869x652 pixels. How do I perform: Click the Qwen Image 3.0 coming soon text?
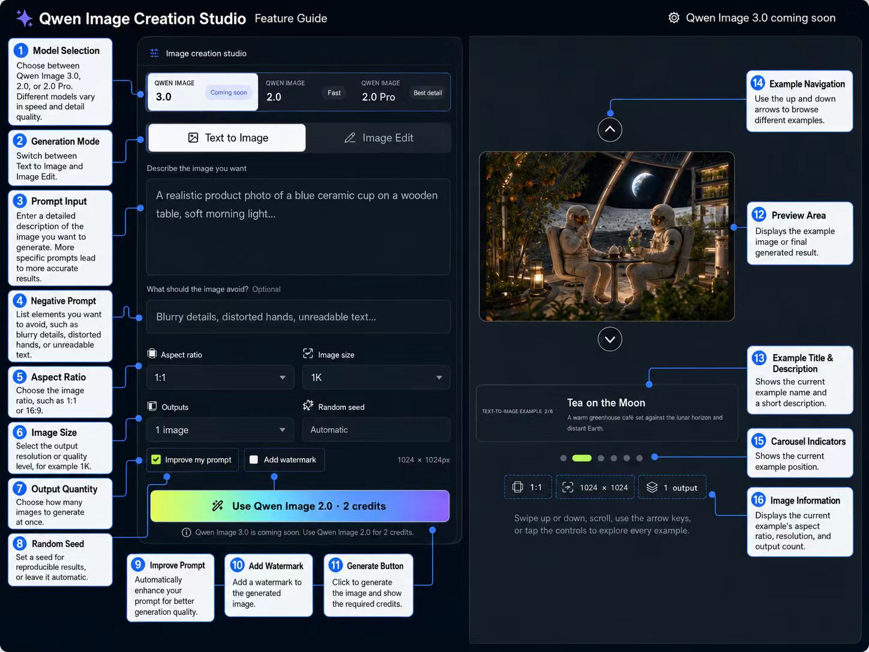[x=760, y=17]
